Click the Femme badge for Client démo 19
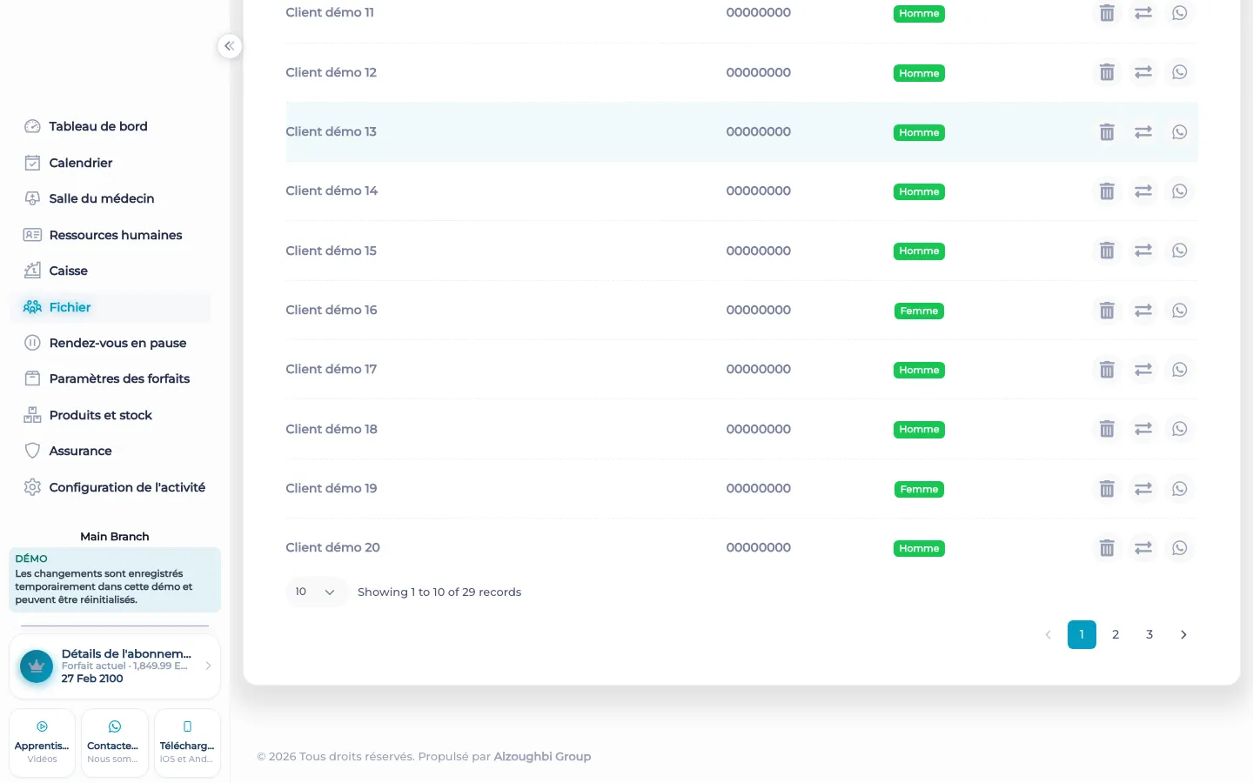The height and width of the screenshot is (783, 1253). (919, 489)
